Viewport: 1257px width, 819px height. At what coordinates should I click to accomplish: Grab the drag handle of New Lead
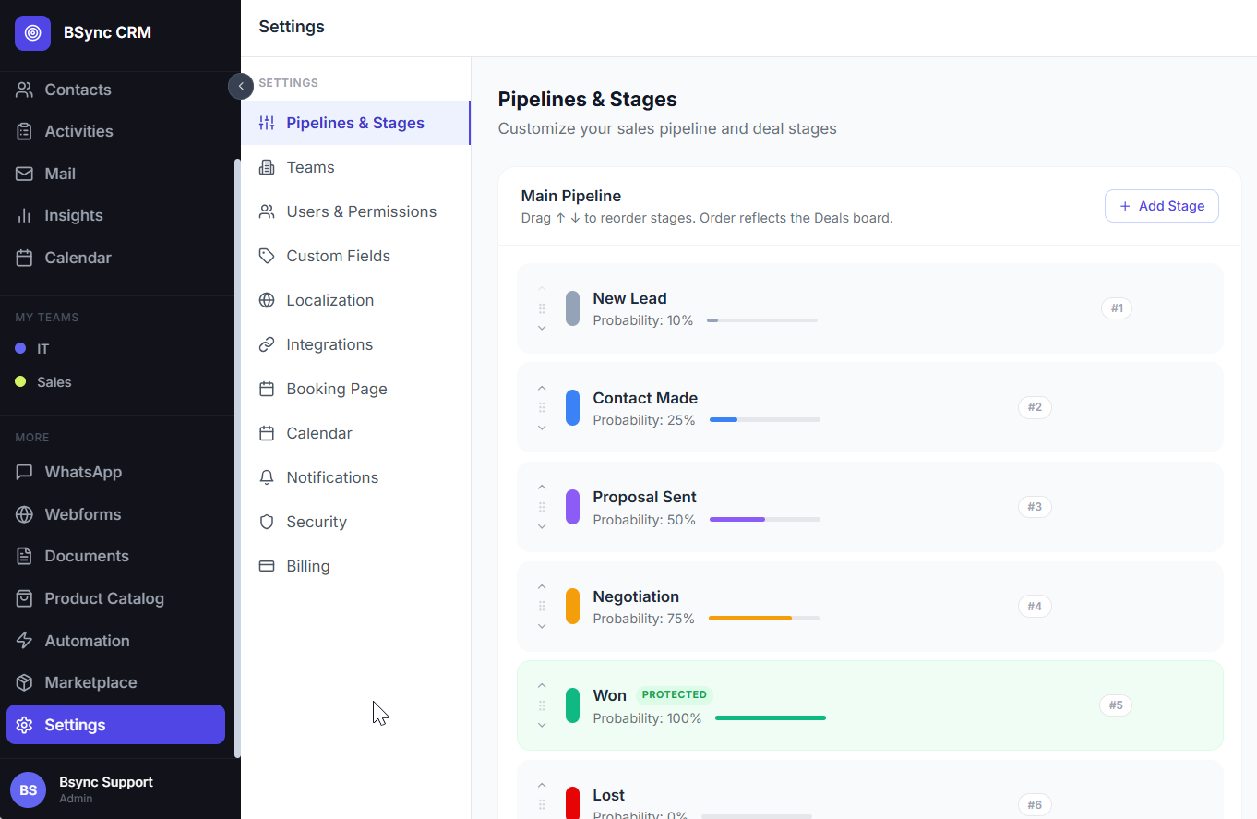tap(542, 308)
